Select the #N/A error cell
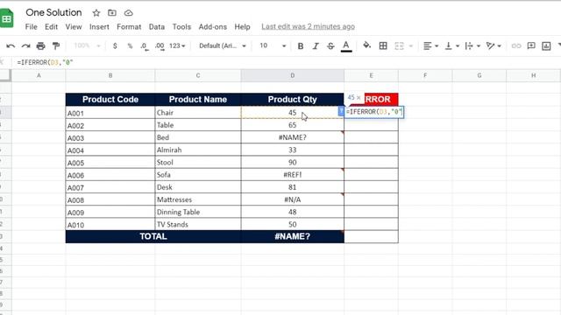The width and height of the screenshot is (561, 315). pos(292,199)
